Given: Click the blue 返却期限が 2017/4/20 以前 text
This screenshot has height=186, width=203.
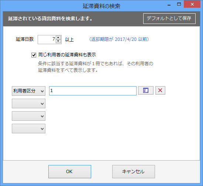Looking at the screenshot, I should (x=119, y=39).
